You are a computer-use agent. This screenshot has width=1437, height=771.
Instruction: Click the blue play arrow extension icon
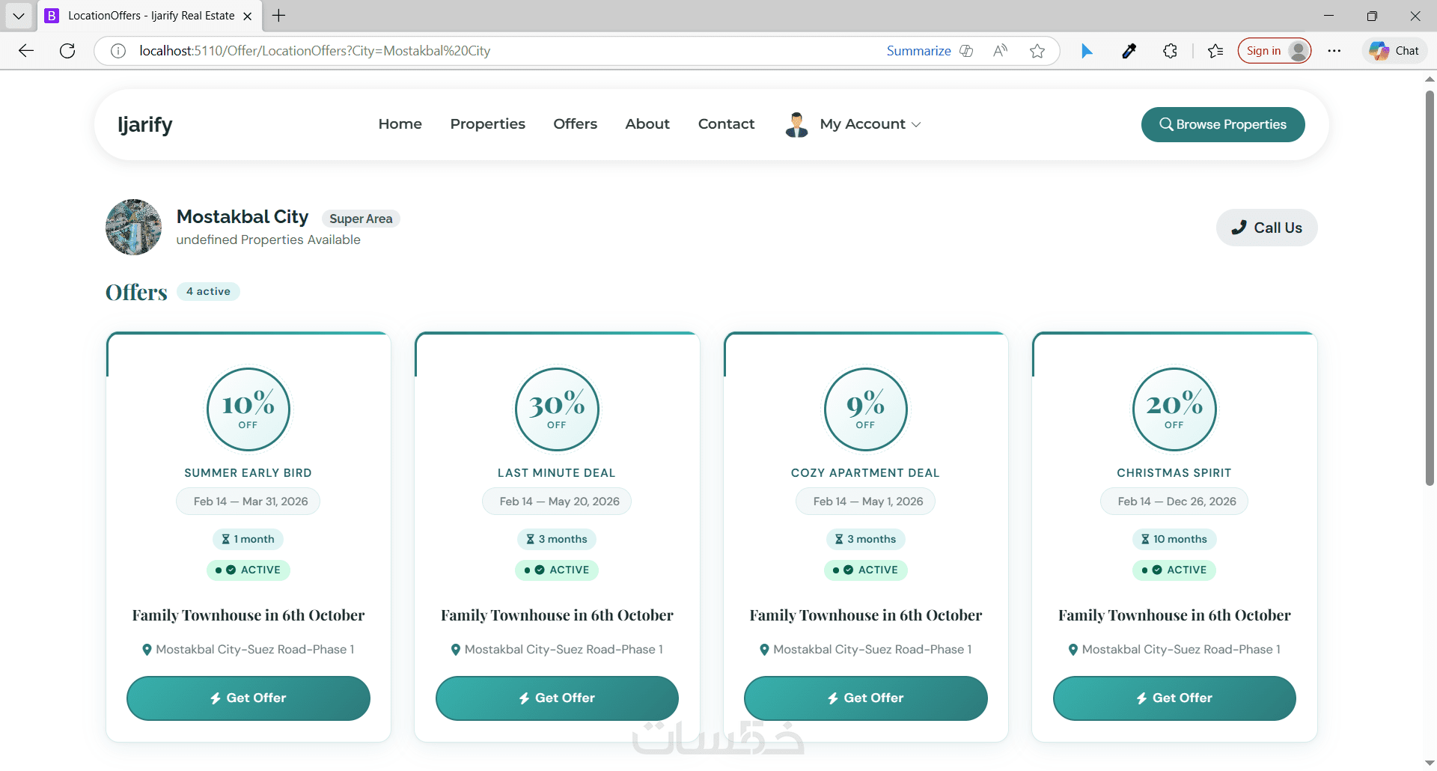[1087, 51]
